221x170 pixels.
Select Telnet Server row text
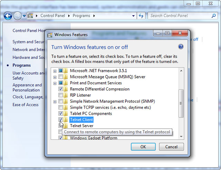(x=81, y=126)
